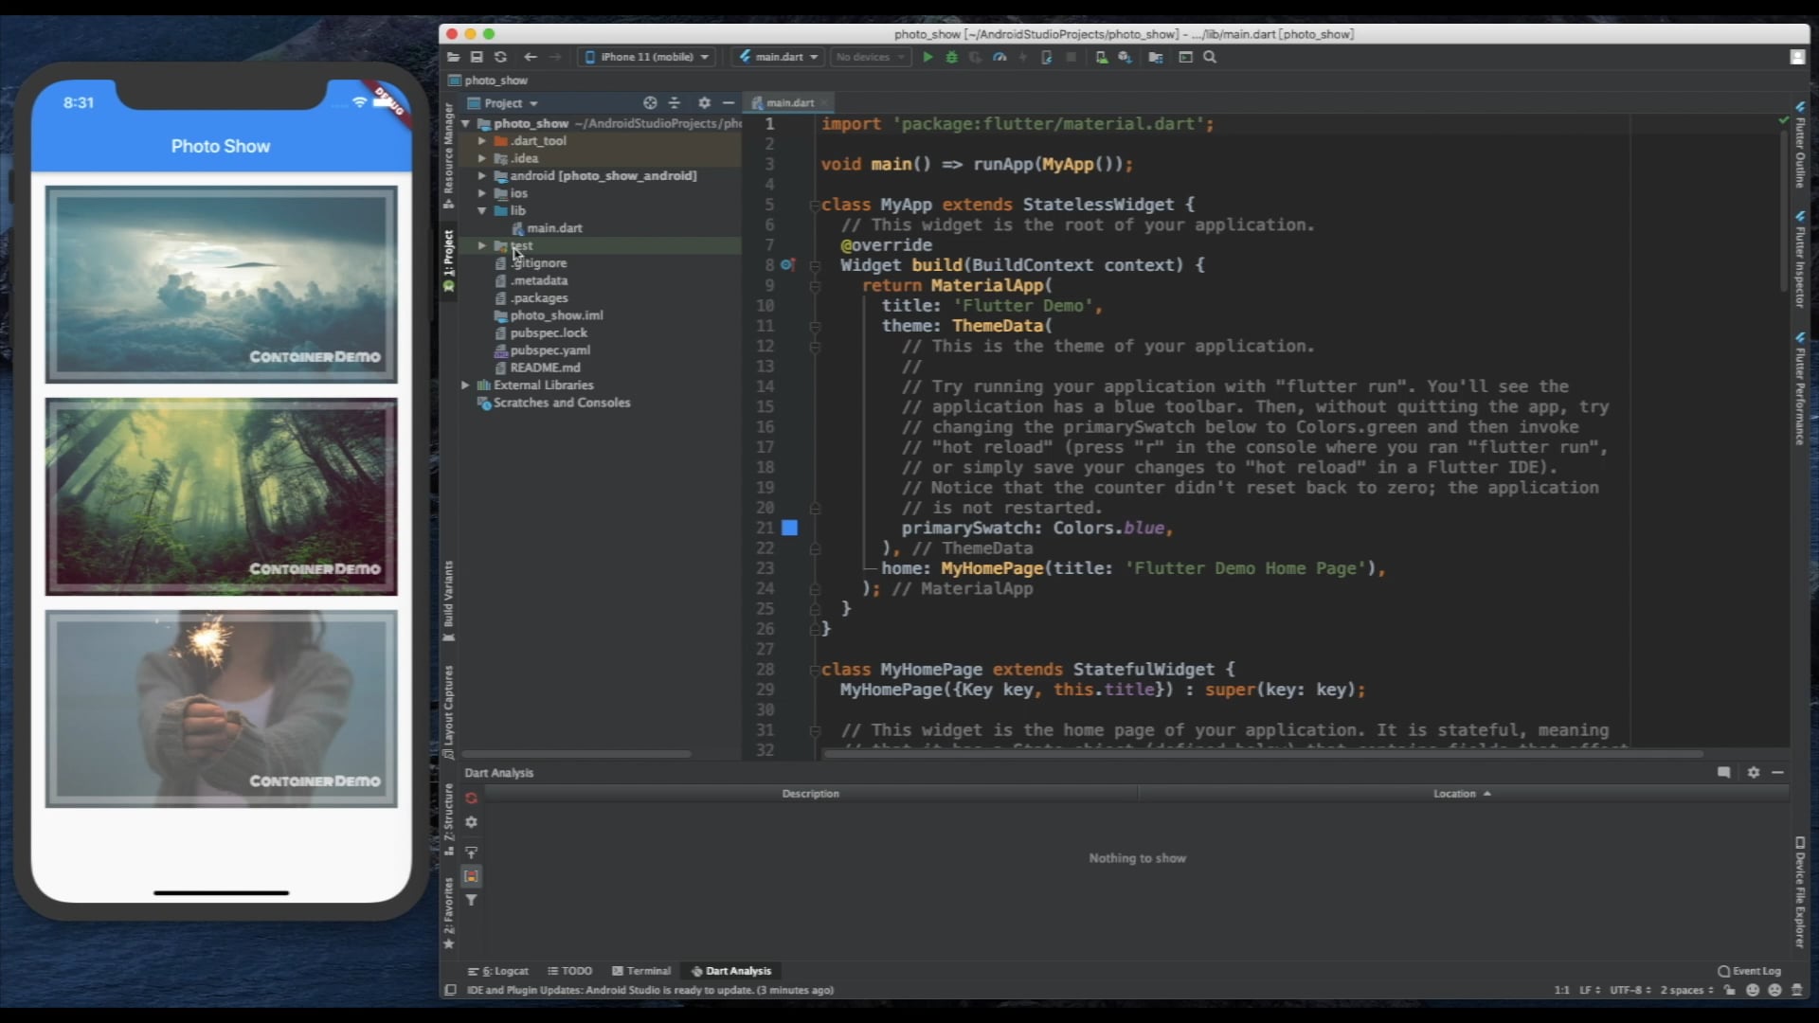Open iPhone 11 (mobile) device dropdown

647,57
